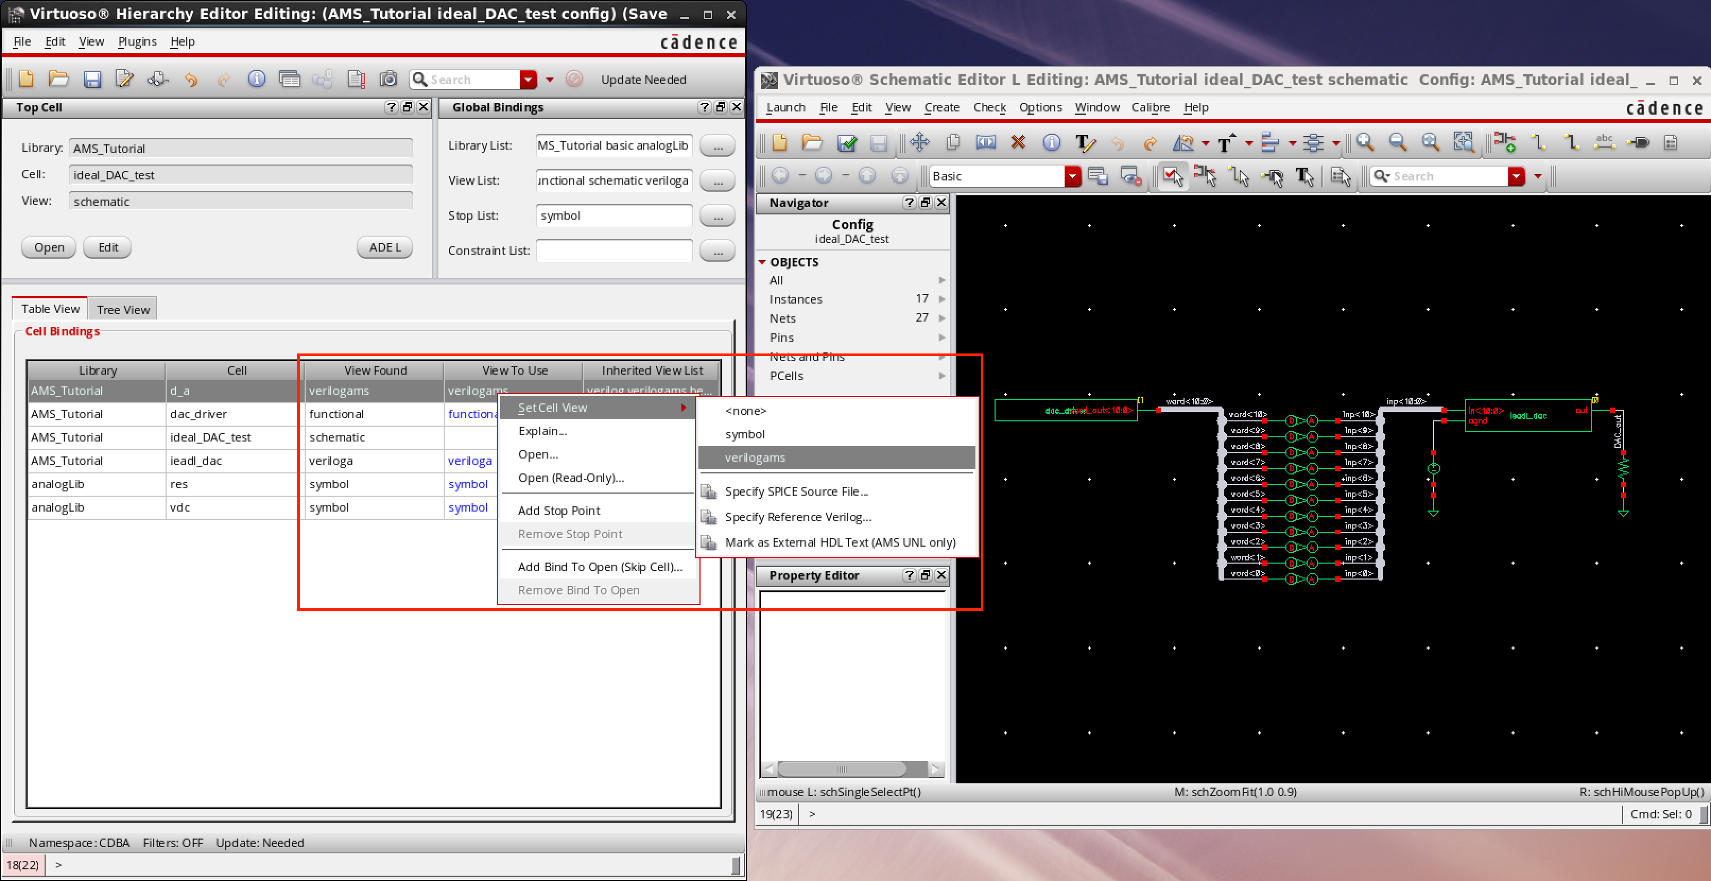This screenshot has width=1711, height=881.
Task: Open the Calibre menu in Schematic Editor
Action: click(x=1151, y=107)
